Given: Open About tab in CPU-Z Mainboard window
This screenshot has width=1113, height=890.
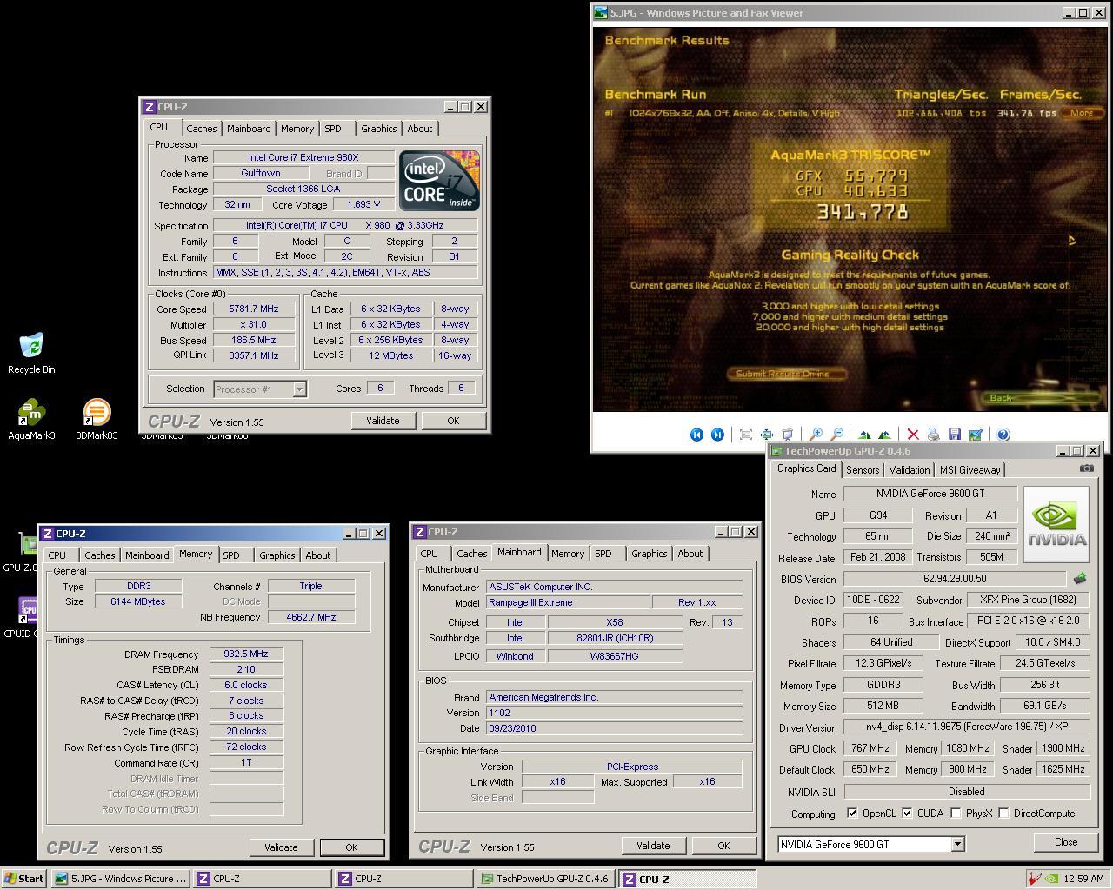Looking at the screenshot, I should [x=690, y=554].
